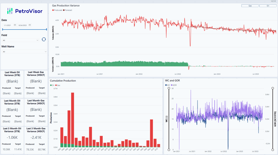The height and width of the screenshot is (155, 278).
Task: Toggle Gas legend in Cumulative Production
Action: click(57, 85)
